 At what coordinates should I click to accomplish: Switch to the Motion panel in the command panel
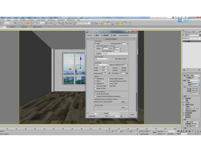pos(193,32)
